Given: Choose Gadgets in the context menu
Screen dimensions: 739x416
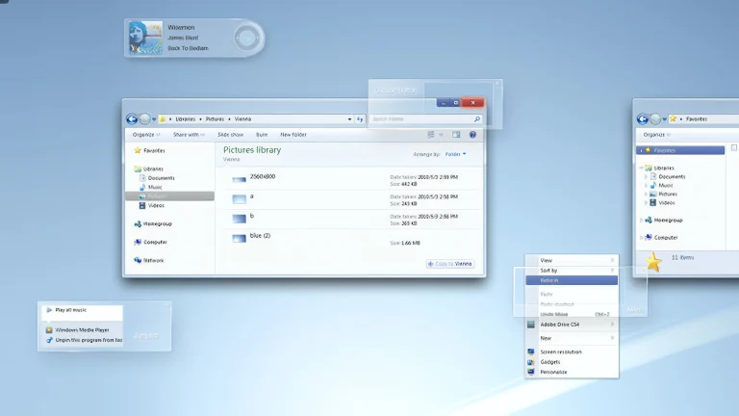Looking at the screenshot, I should click(572, 362).
